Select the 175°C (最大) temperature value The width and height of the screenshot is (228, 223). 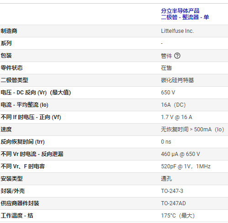point(178,216)
